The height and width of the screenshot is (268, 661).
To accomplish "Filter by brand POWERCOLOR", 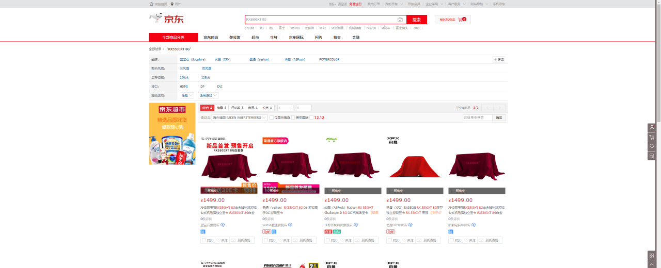I will [329, 59].
